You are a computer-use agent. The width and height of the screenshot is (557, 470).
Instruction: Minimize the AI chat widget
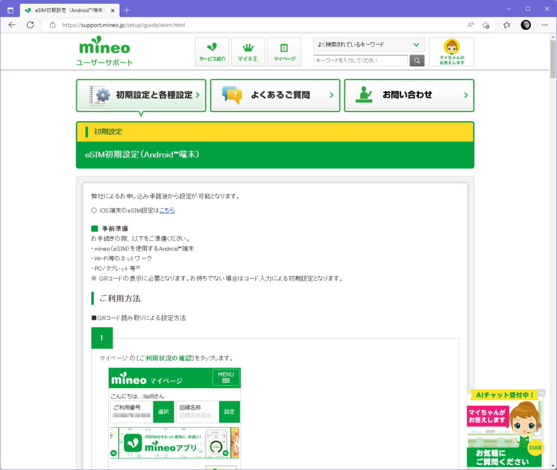(541, 393)
